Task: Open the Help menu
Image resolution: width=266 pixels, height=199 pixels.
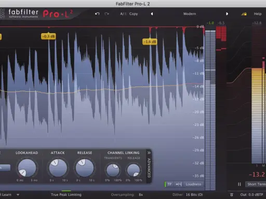Action: click(x=258, y=14)
